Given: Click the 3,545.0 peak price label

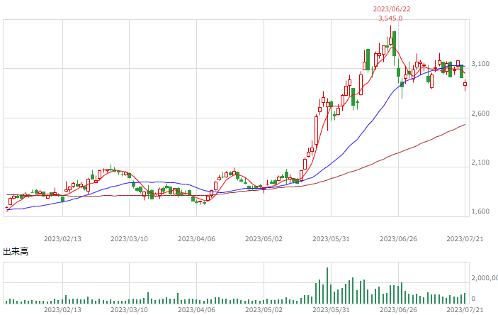Looking at the screenshot, I should 390,18.
